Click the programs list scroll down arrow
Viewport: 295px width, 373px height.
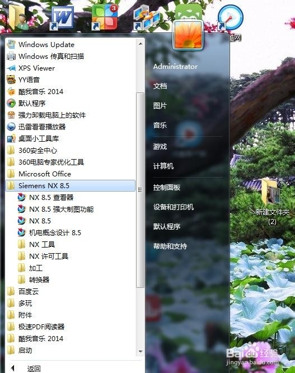pyautogui.click(x=141, y=352)
